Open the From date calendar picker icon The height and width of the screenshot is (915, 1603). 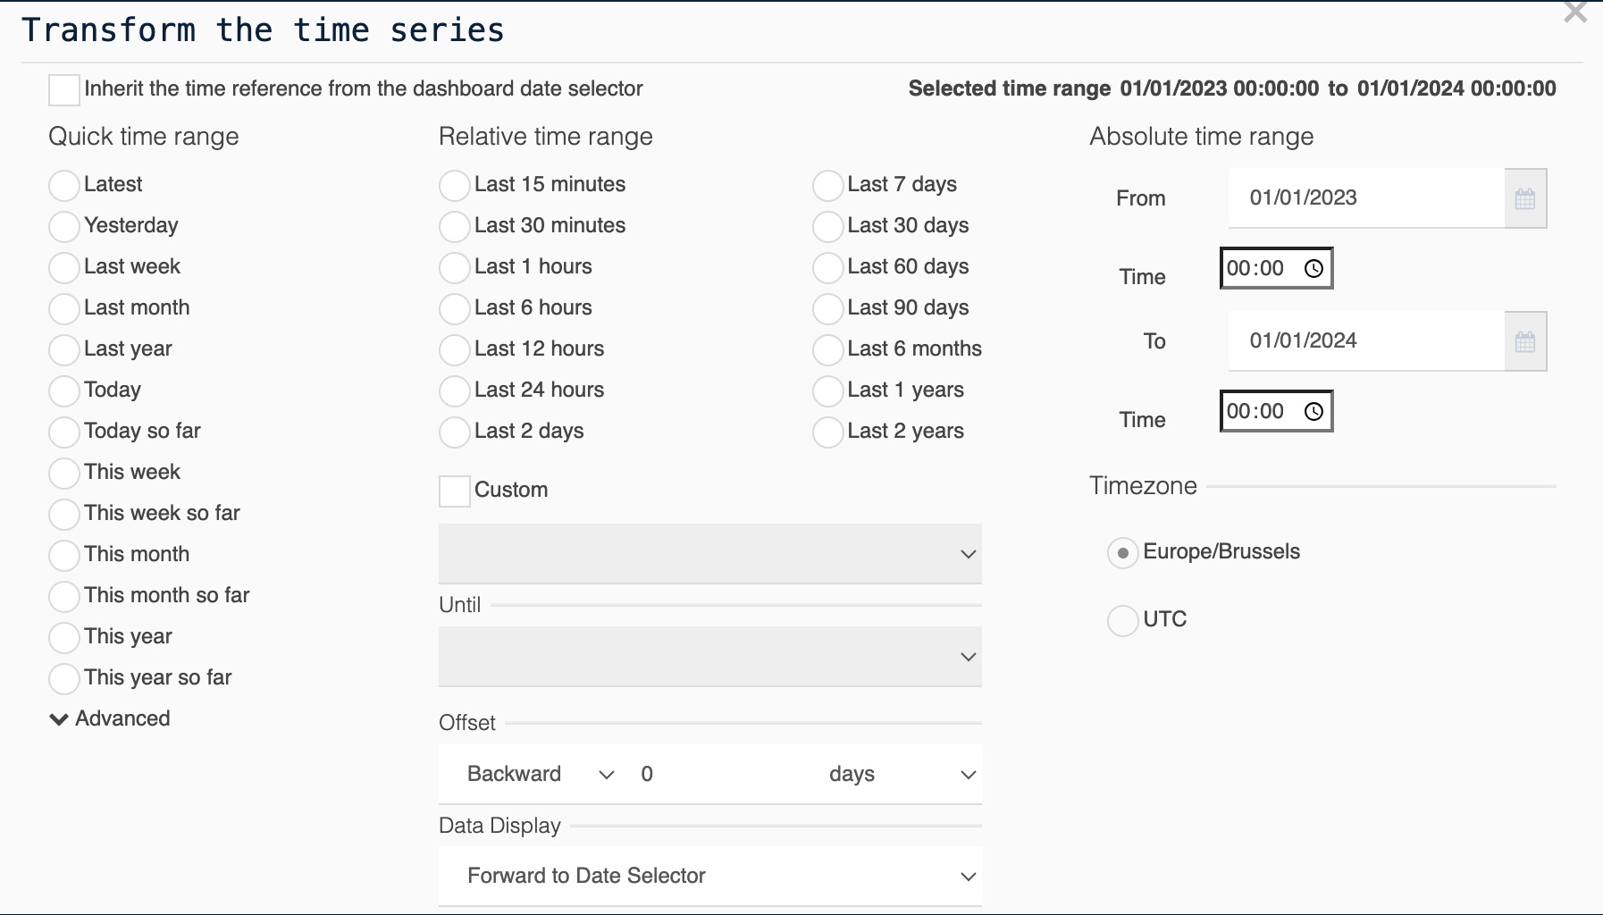pyautogui.click(x=1525, y=198)
